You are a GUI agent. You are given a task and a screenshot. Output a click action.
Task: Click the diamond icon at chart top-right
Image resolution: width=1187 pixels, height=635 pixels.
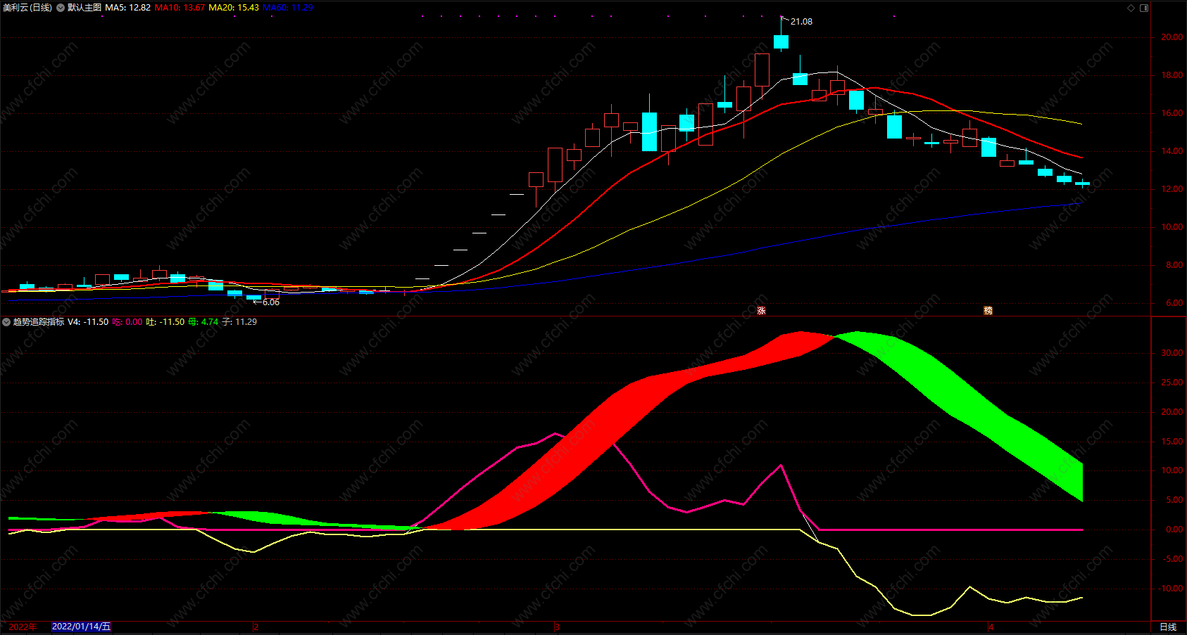click(1131, 8)
